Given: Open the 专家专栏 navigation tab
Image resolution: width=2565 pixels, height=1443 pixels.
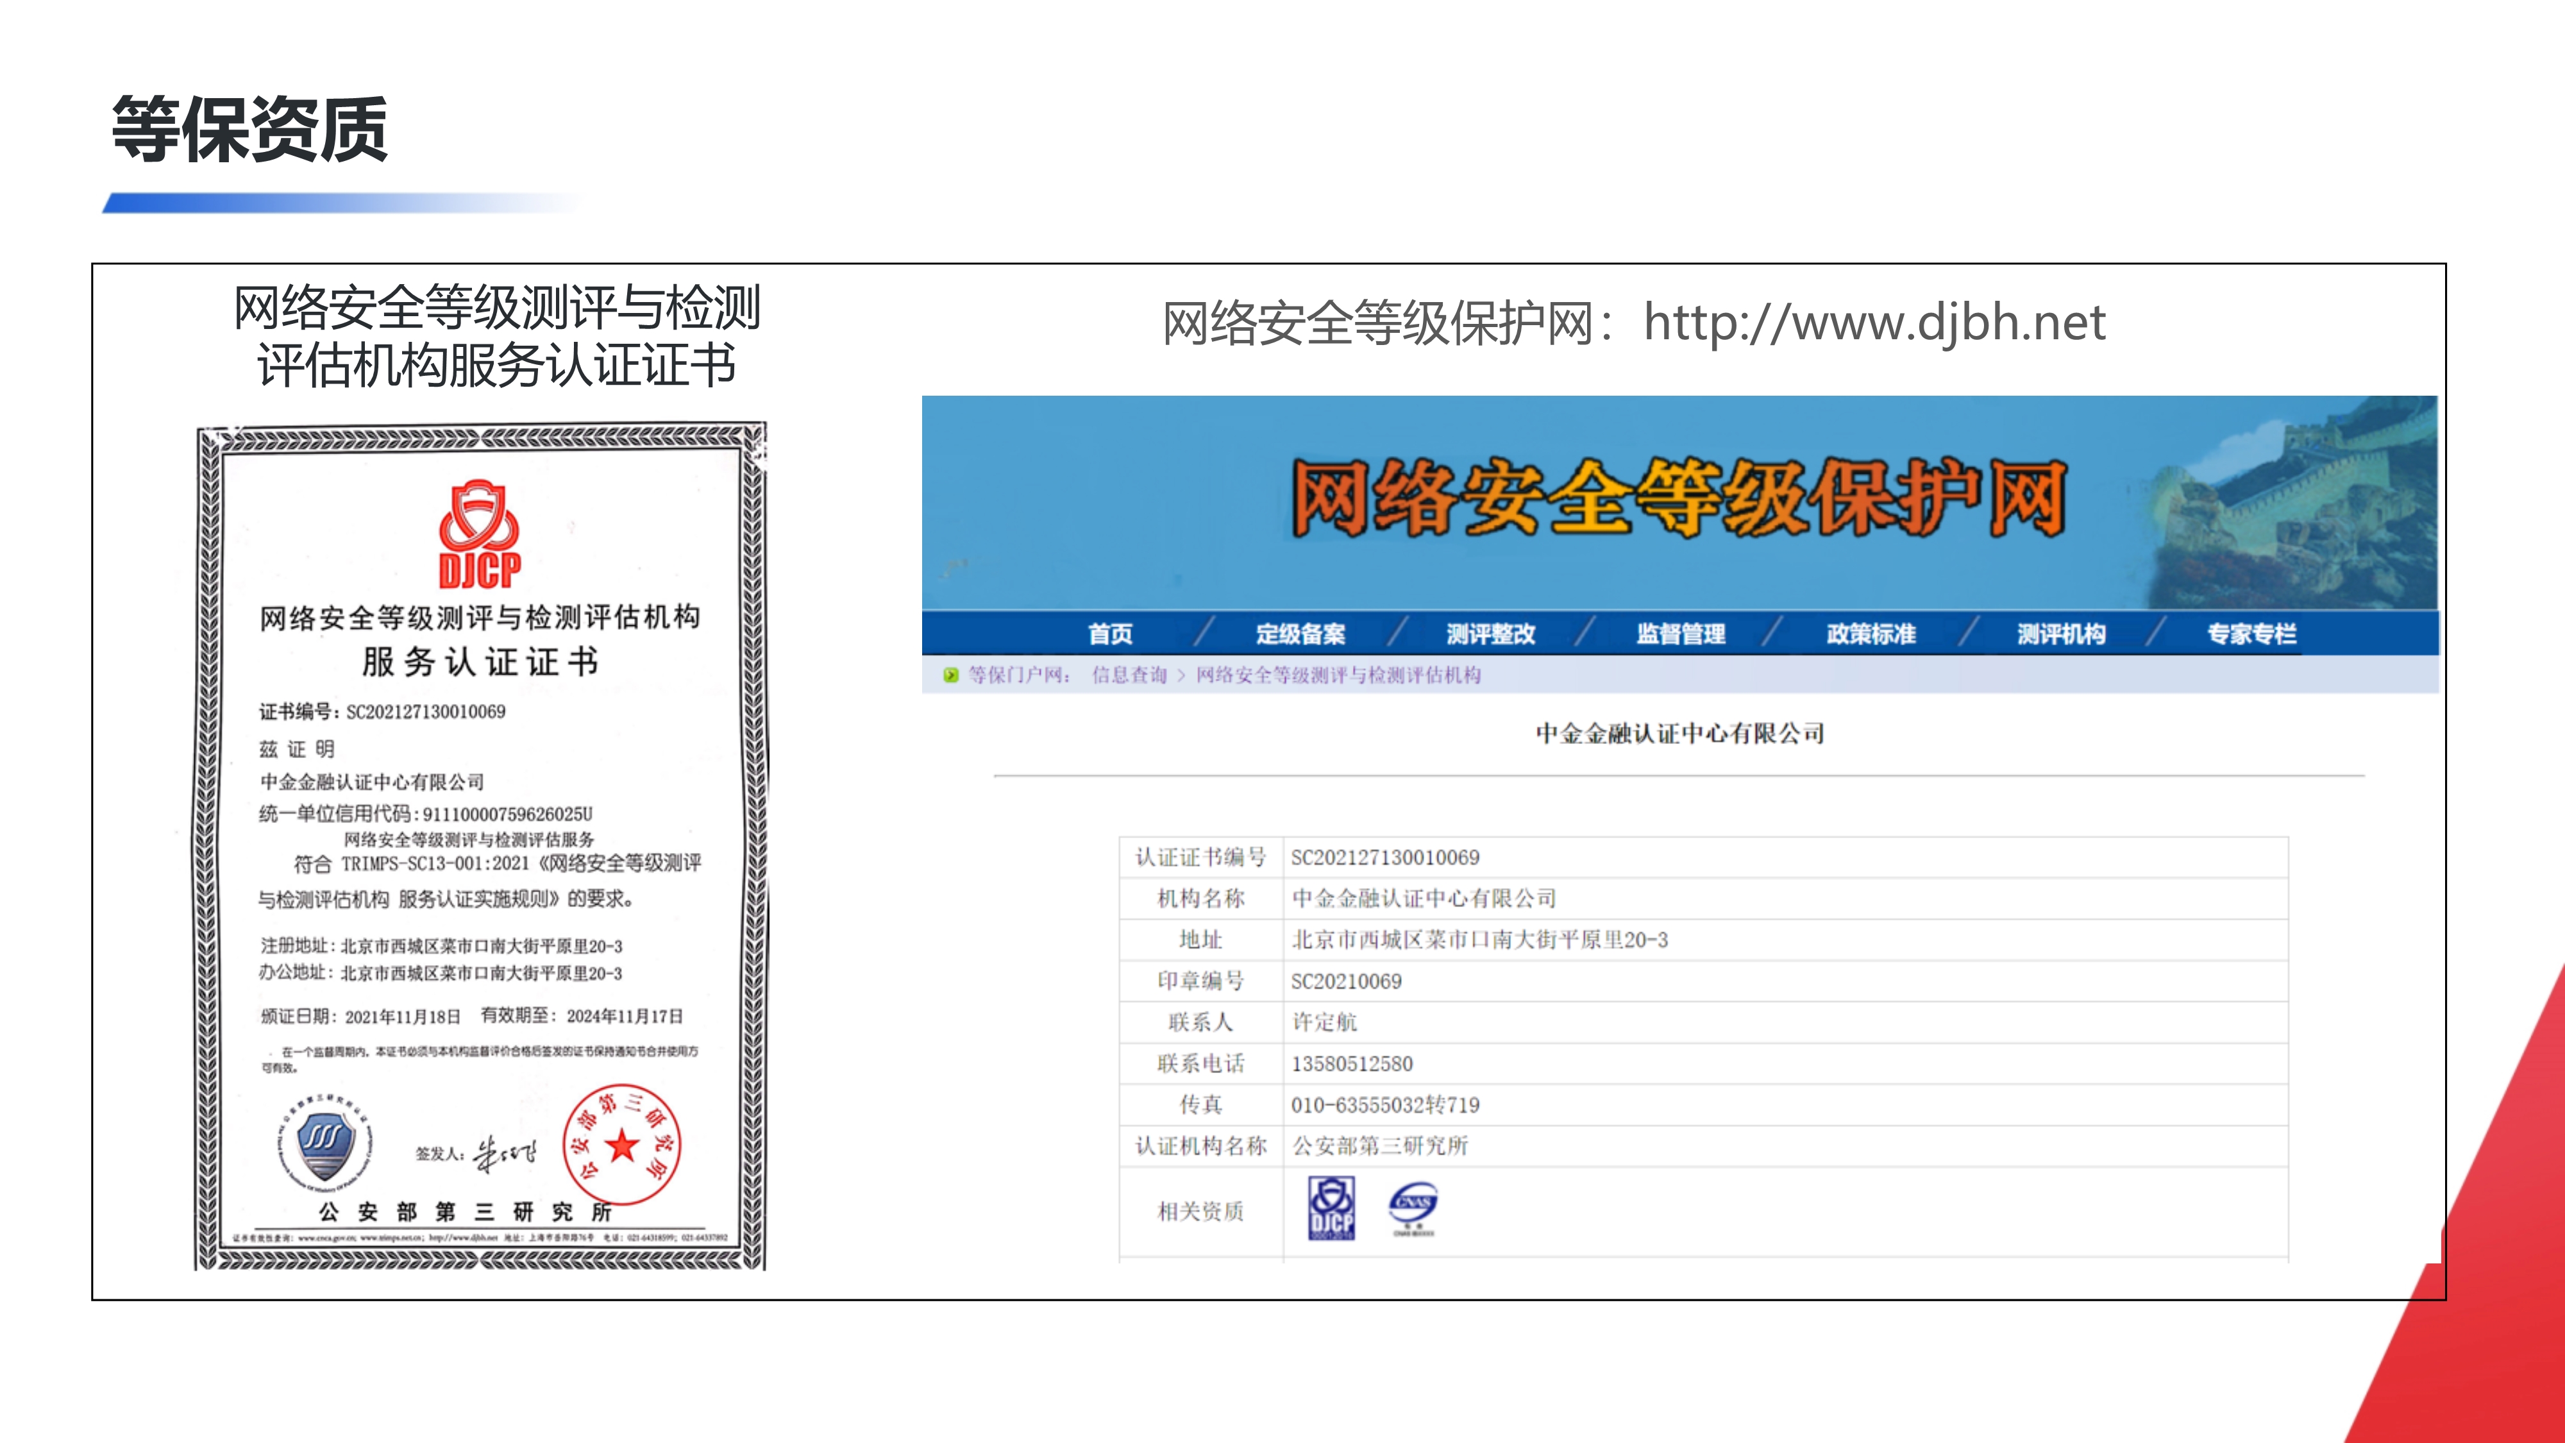Looking at the screenshot, I should [2251, 634].
